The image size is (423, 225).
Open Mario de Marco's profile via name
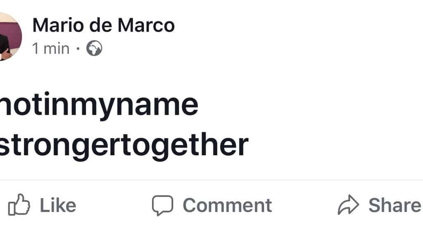(x=104, y=25)
